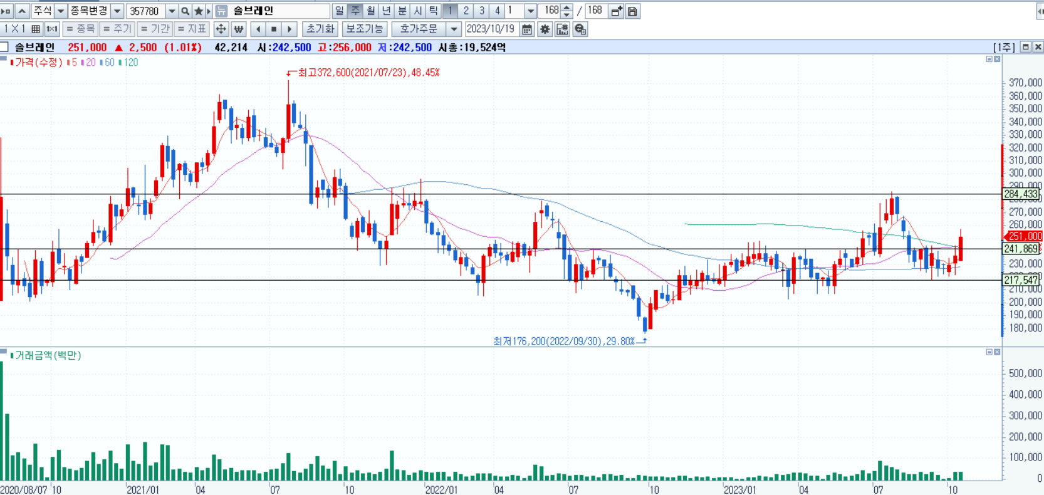This screenshot has width=1044, height=495.
Task: Click the stop square replay button
Action: tap(274, 29)
